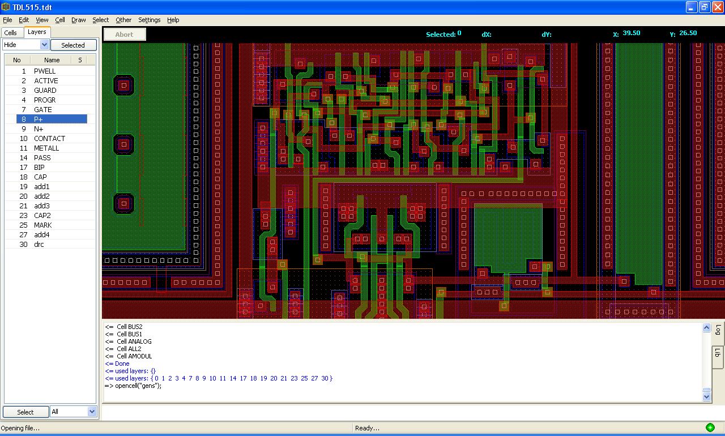Click the S column header

(x=80, y=60)
